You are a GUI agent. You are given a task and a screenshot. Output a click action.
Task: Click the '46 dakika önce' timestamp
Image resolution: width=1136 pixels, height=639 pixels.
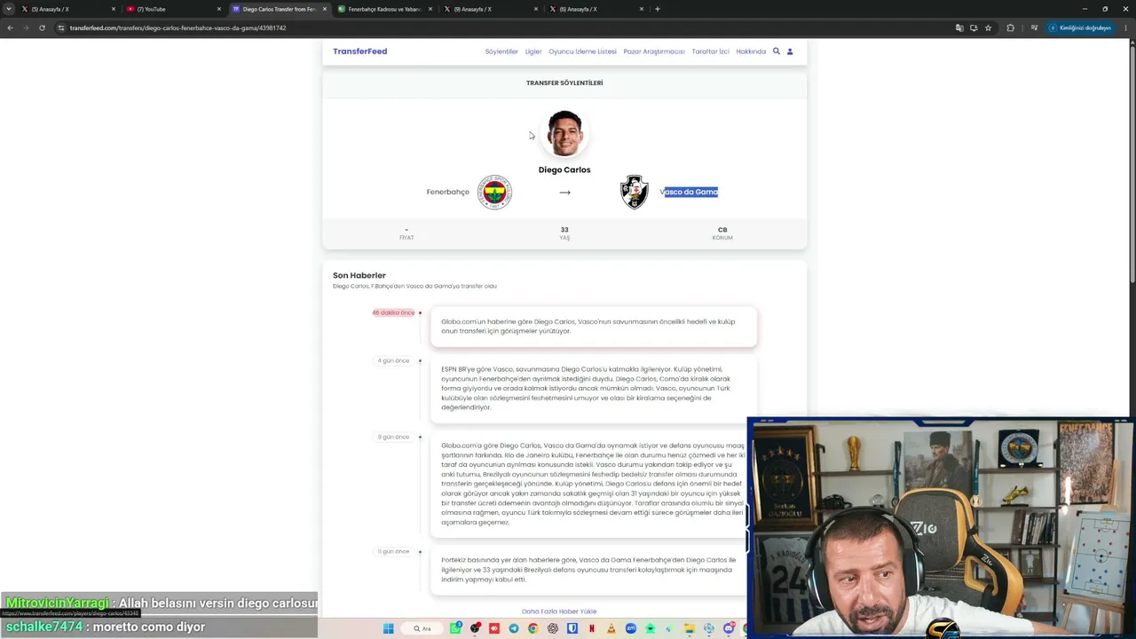pos(393,312)
